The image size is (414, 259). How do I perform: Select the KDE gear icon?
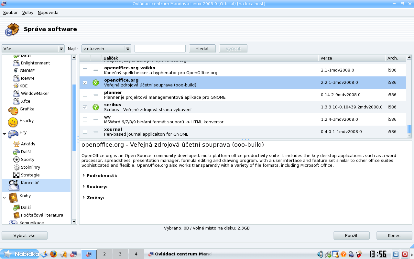[x=16, y=86]
